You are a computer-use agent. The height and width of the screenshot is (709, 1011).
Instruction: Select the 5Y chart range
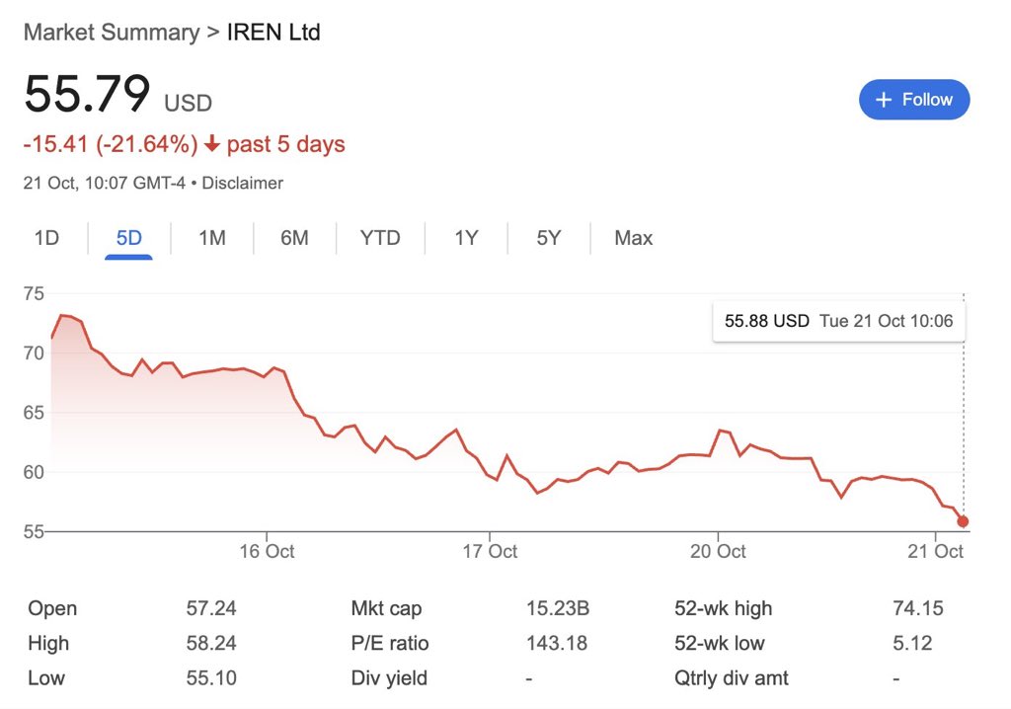[547, 238]
